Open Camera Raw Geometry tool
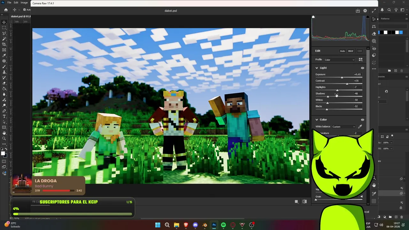This screenshot has width=409, height=230. tap(374, 27)
